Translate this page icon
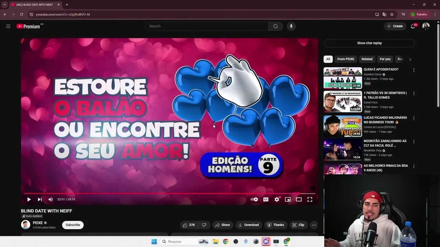Screen dimensions: 440x247 384,14
